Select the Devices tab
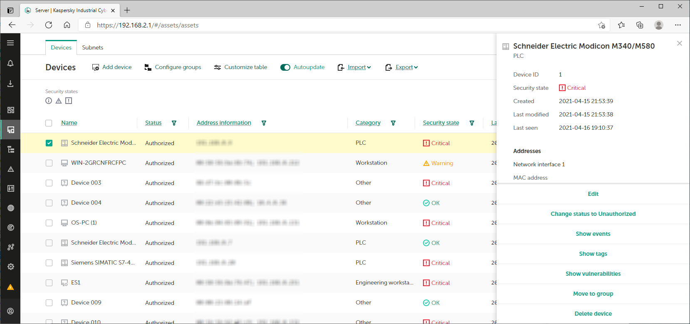Viewport: 690px width, 324px height. 61,47
